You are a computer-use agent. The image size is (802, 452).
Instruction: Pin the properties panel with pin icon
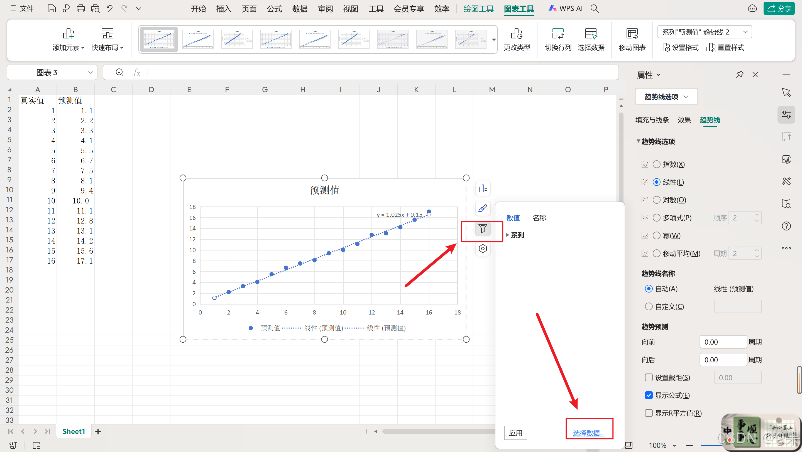pos(740,75)
